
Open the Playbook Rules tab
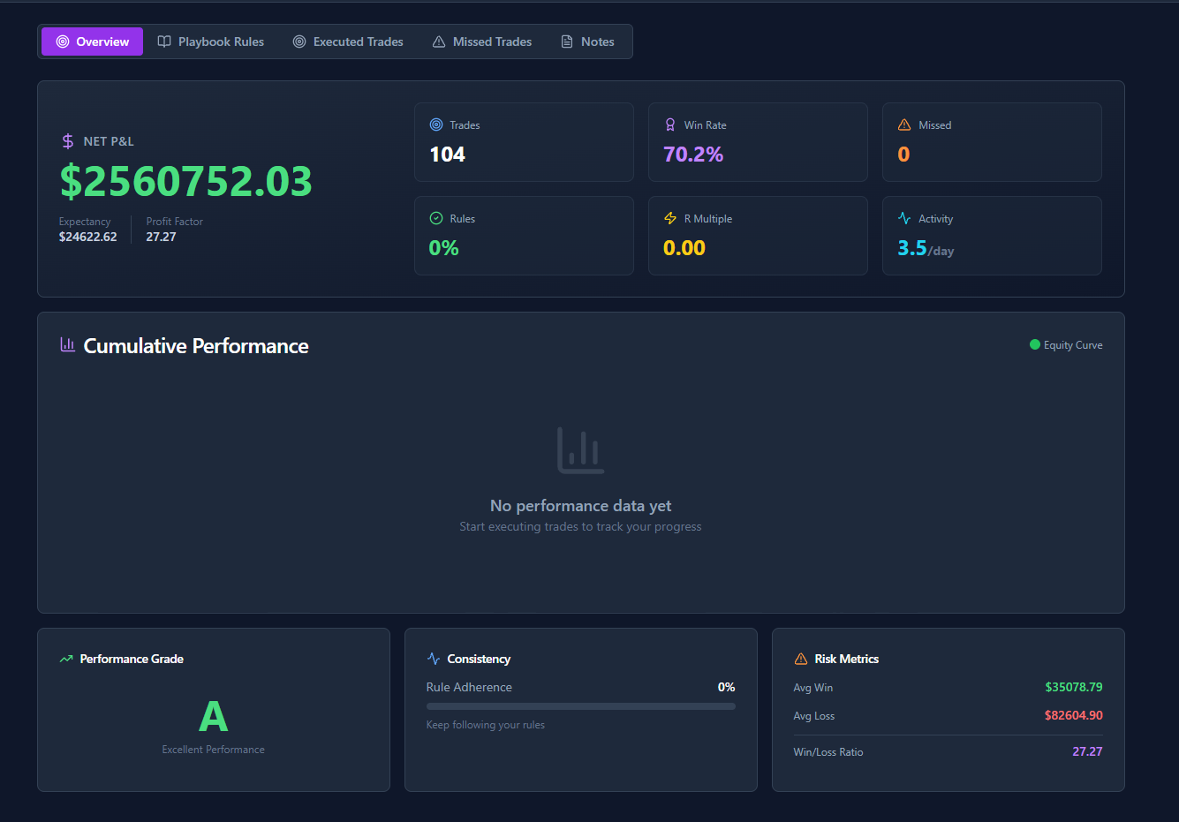point(210,41)
